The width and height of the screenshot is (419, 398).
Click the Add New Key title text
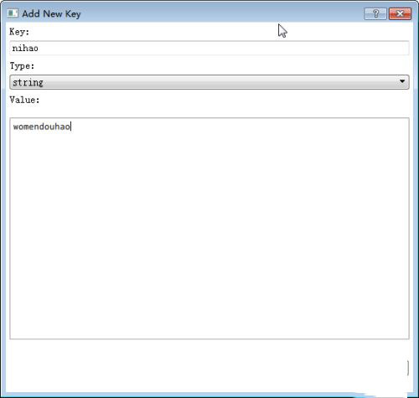pos(51,13)
